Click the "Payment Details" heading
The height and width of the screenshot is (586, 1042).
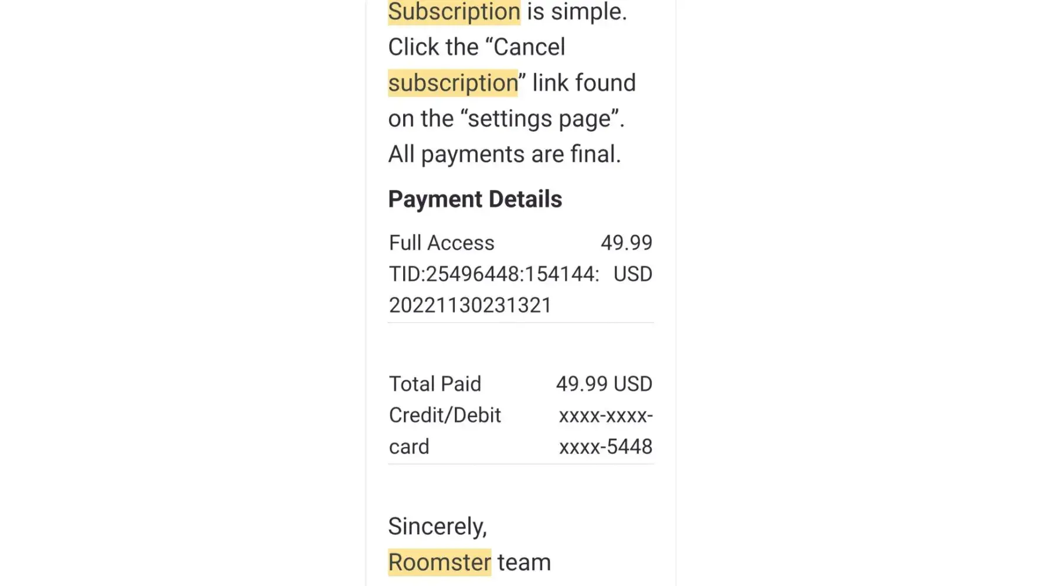[475, 199]
